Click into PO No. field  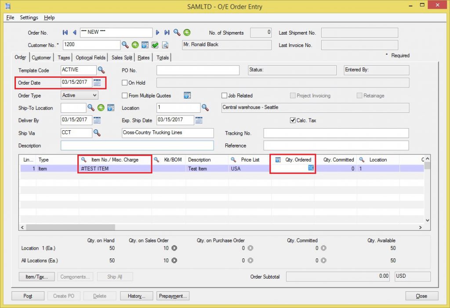[198, 70]
